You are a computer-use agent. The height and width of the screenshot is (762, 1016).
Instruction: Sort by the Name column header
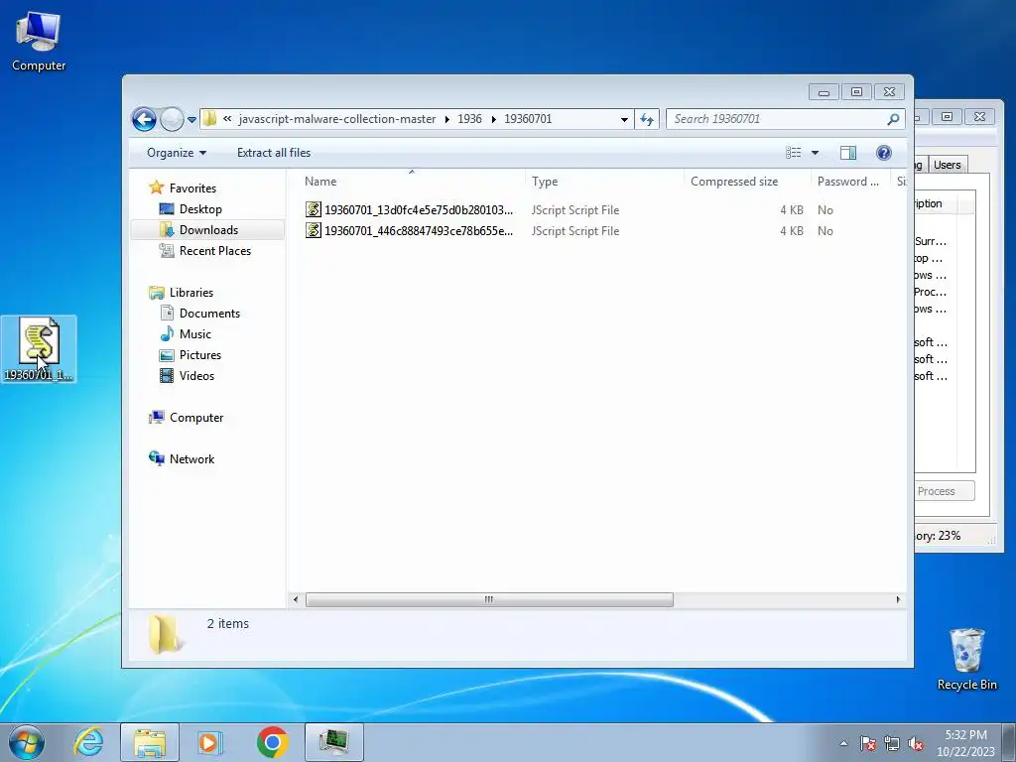[412, 182]
